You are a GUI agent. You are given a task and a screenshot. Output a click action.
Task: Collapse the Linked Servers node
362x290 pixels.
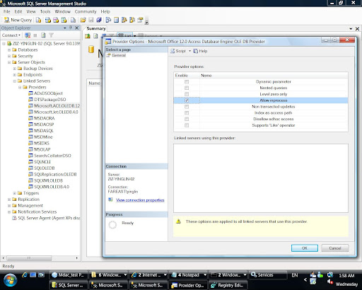pyautogui.click(x=15, y=81)
